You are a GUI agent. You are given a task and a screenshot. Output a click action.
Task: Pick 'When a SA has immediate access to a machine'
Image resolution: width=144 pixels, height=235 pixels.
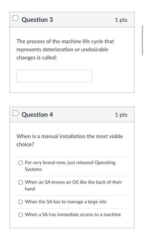20,215
